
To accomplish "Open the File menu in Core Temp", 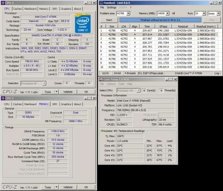I will (x=102, y=84).
